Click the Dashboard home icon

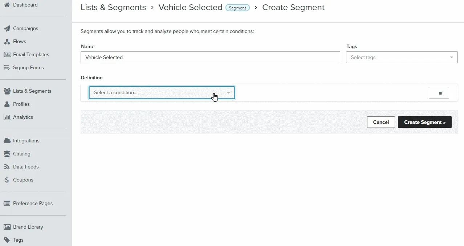click(x=7, y=5)
